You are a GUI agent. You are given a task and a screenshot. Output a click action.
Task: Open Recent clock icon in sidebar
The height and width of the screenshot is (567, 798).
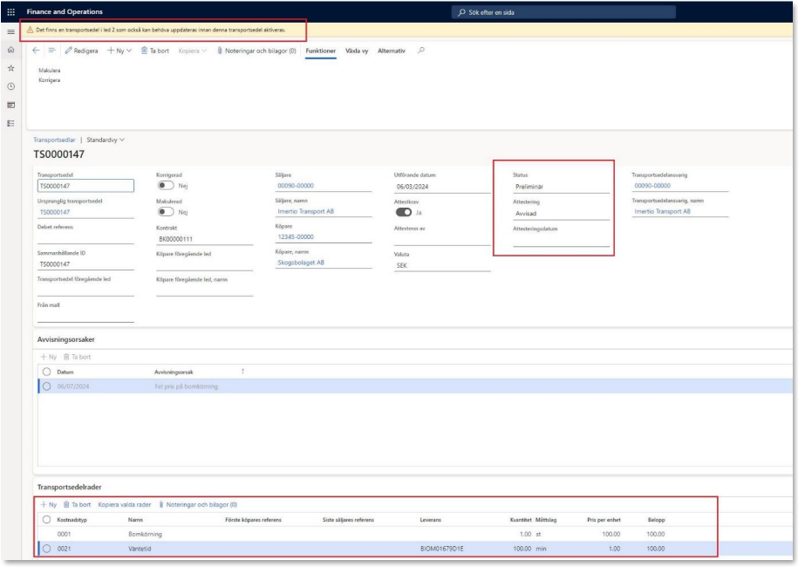tap(10, 86)
